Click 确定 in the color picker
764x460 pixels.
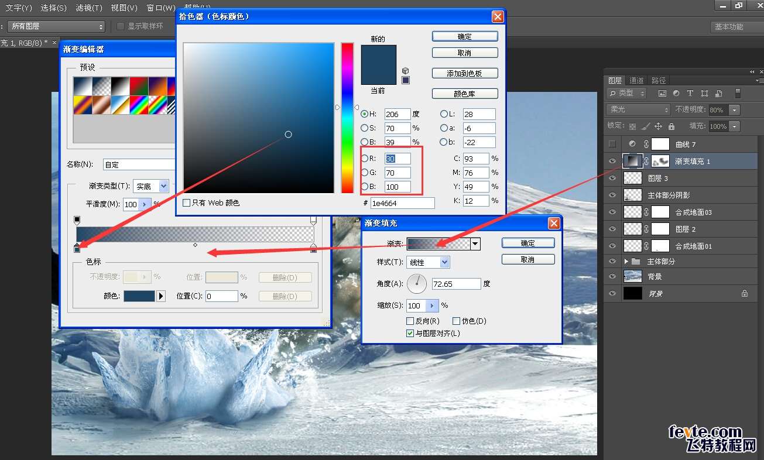coord(465,36)
